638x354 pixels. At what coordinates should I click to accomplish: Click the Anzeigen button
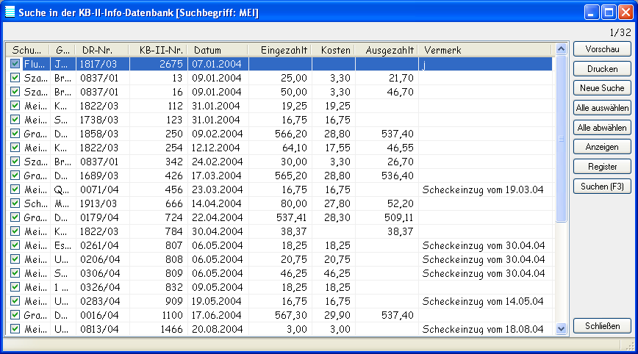pyautogui.click(x=602, y=147)
